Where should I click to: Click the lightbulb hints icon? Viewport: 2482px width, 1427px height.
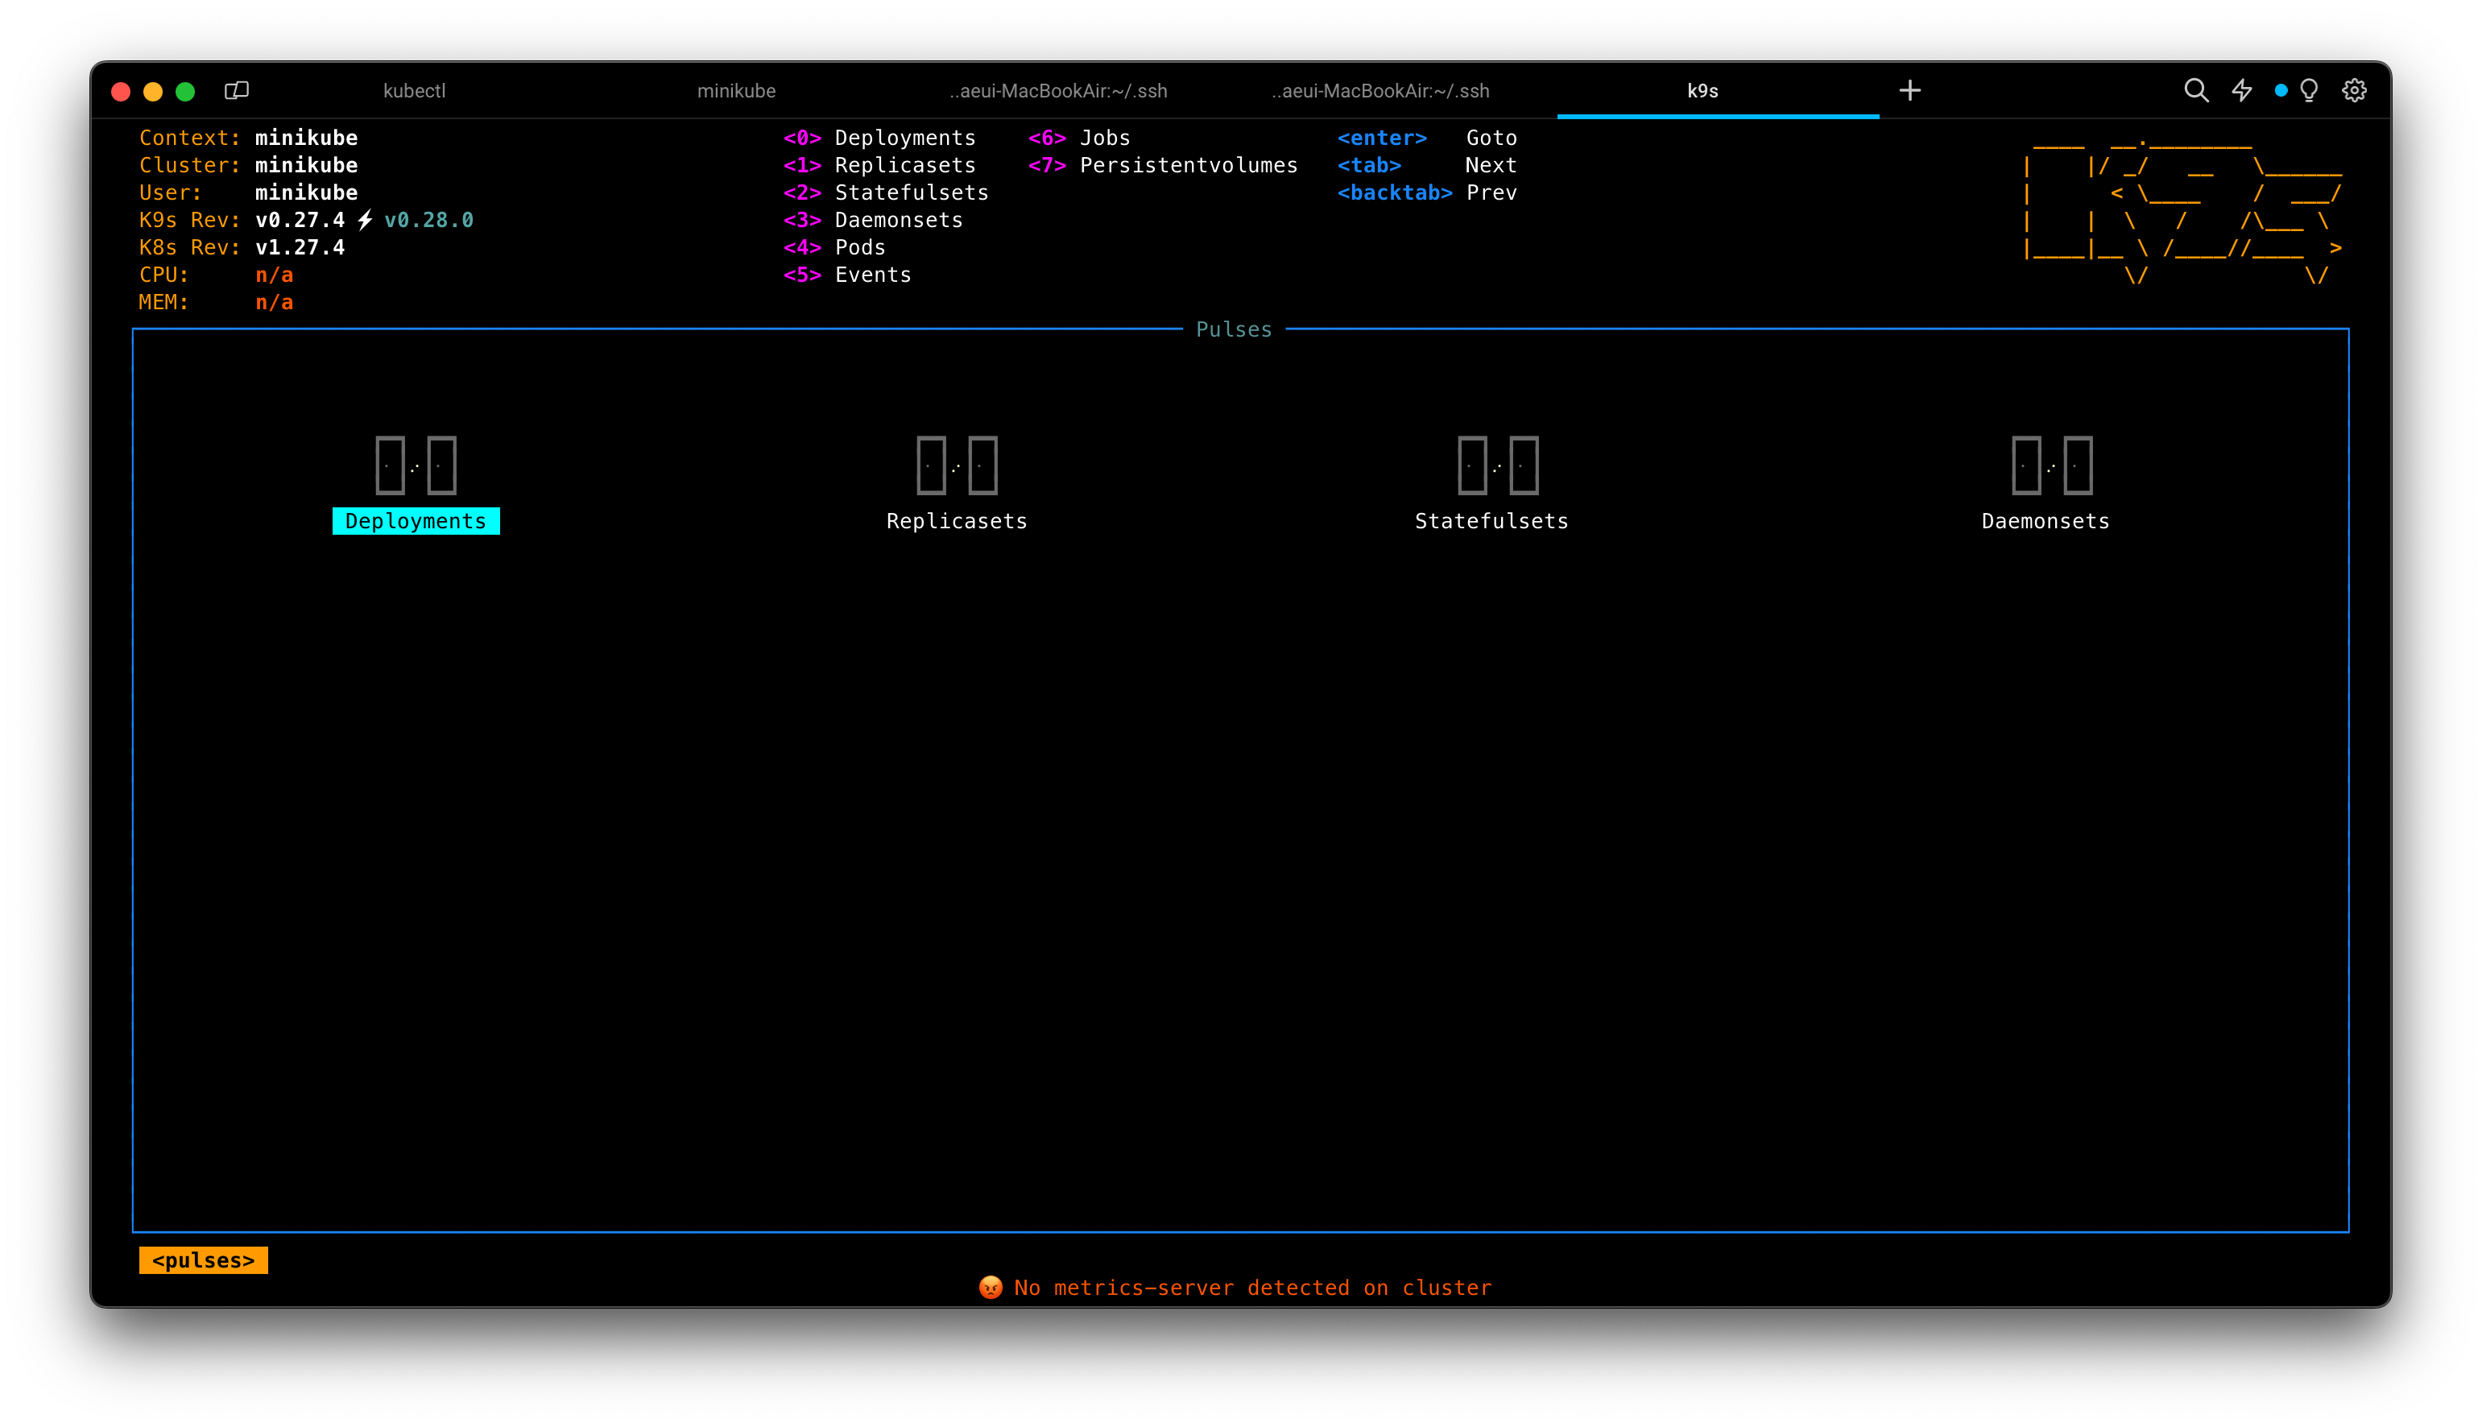[x=2309, y=91]
